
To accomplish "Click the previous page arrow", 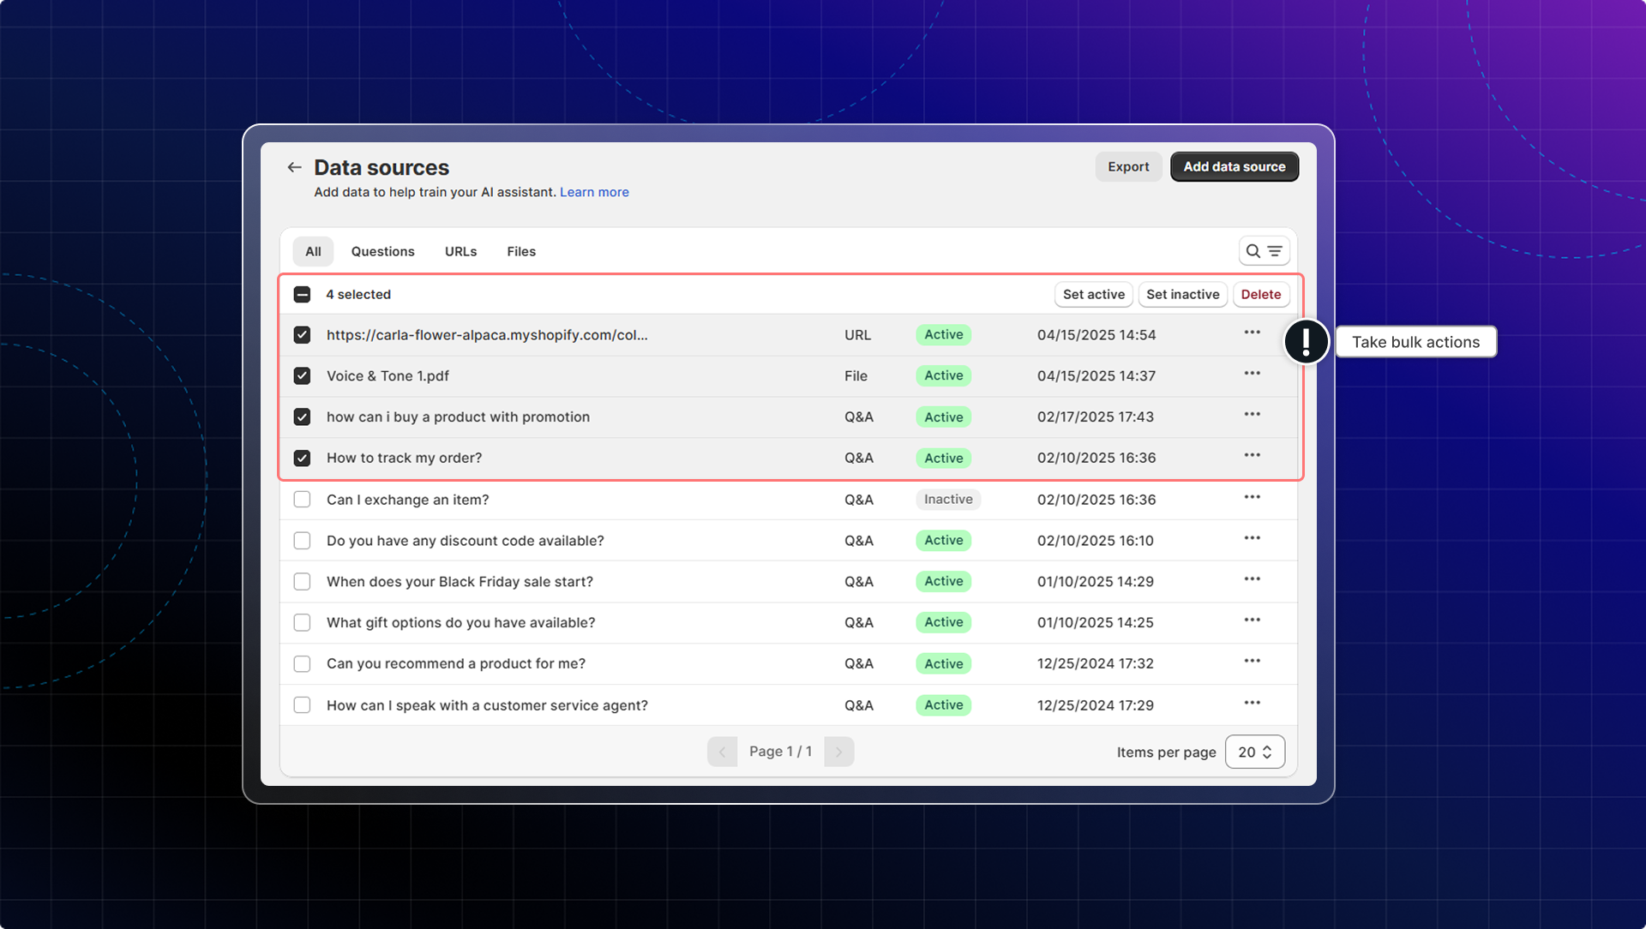I will pyautogui.click(x=722, y=752).
